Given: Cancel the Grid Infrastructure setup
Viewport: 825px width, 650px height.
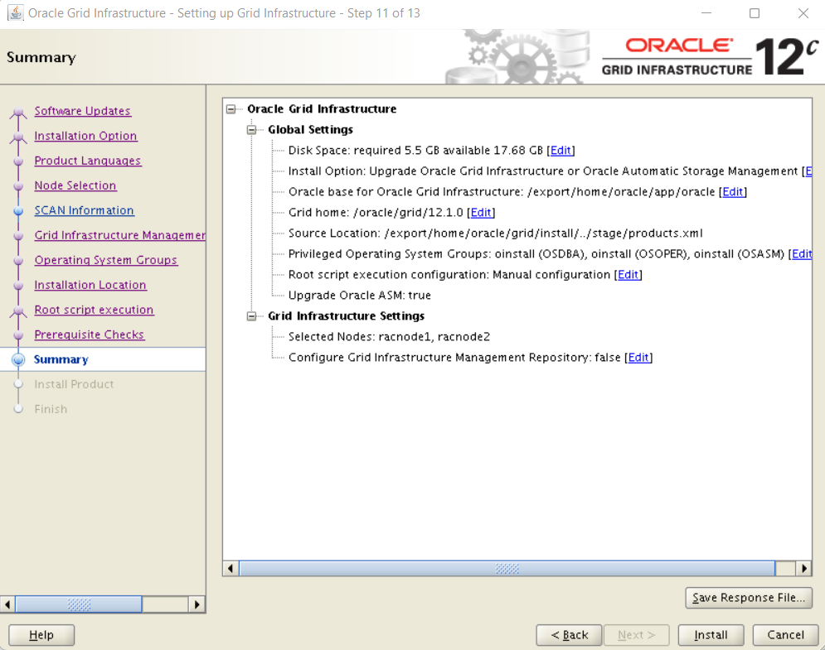Looking at the screenshot, I should (785, 635).
